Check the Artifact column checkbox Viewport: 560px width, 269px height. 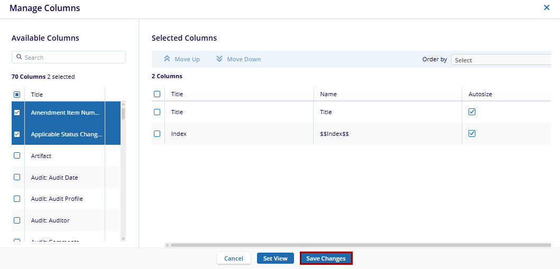click(x=17, y=156)
